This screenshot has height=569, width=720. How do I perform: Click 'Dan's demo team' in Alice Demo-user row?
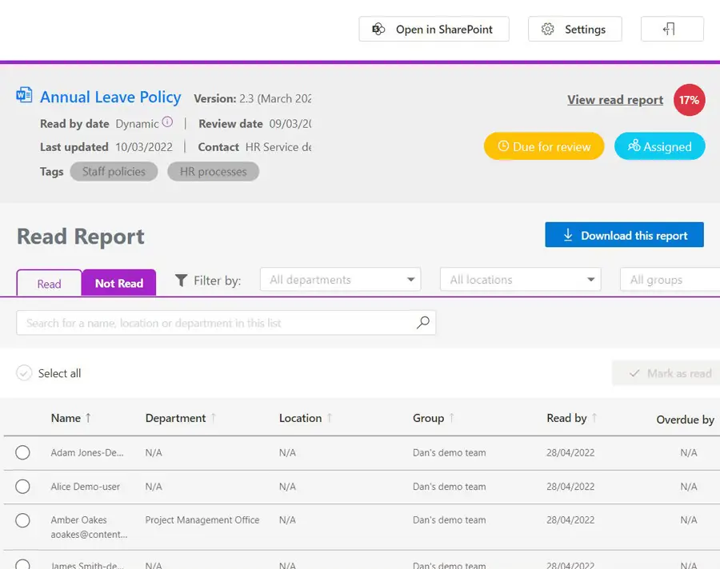point(449,487)
